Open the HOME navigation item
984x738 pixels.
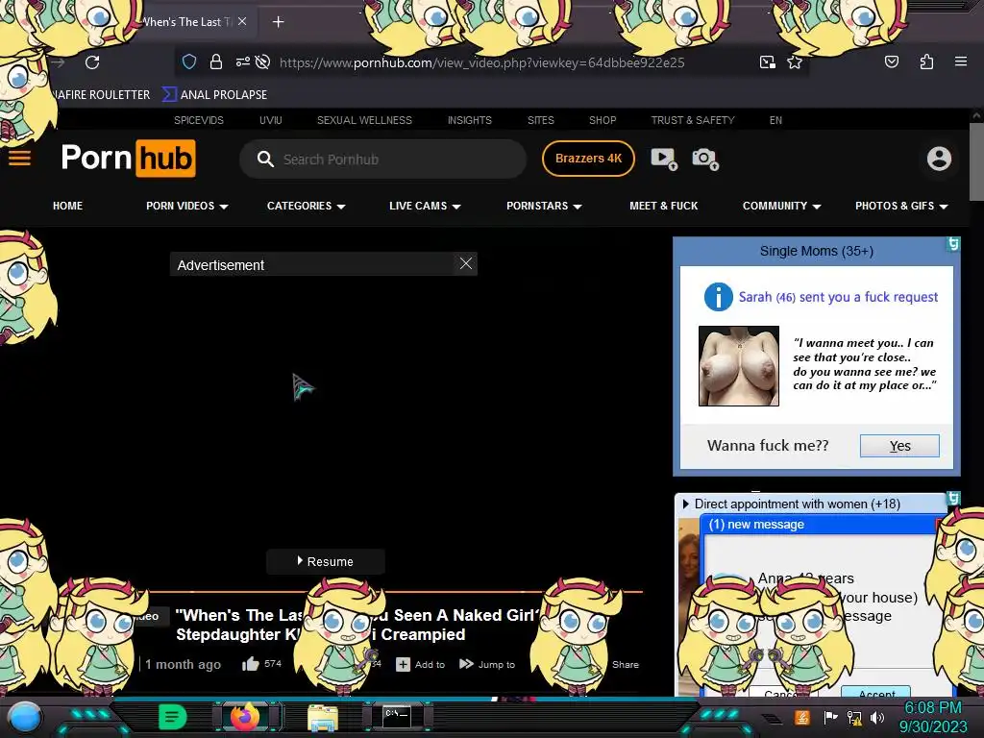[68, 206]
